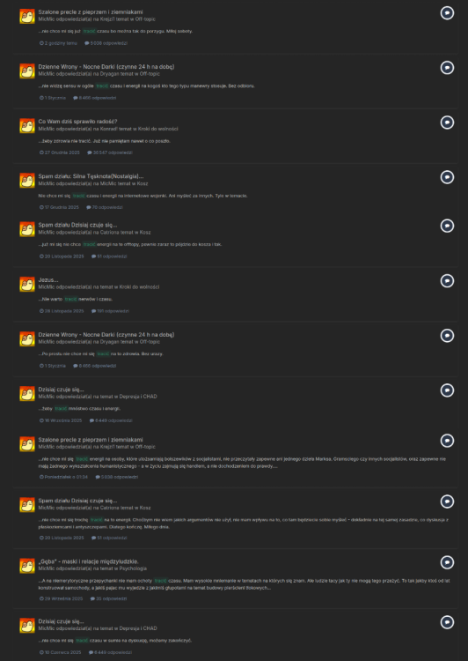Click comment icon for result dated 10 Czerwca 2025

[447, 622]
